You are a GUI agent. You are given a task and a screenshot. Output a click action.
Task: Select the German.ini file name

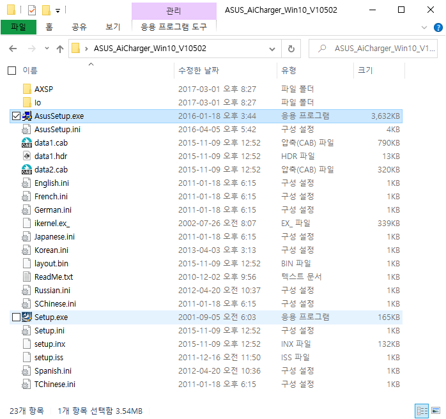(x=53, y=209)
